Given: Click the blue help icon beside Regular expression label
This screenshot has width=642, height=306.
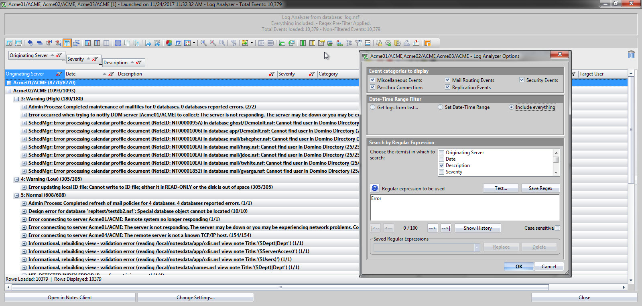Looking at the screenshot, I should click(375, 188).
